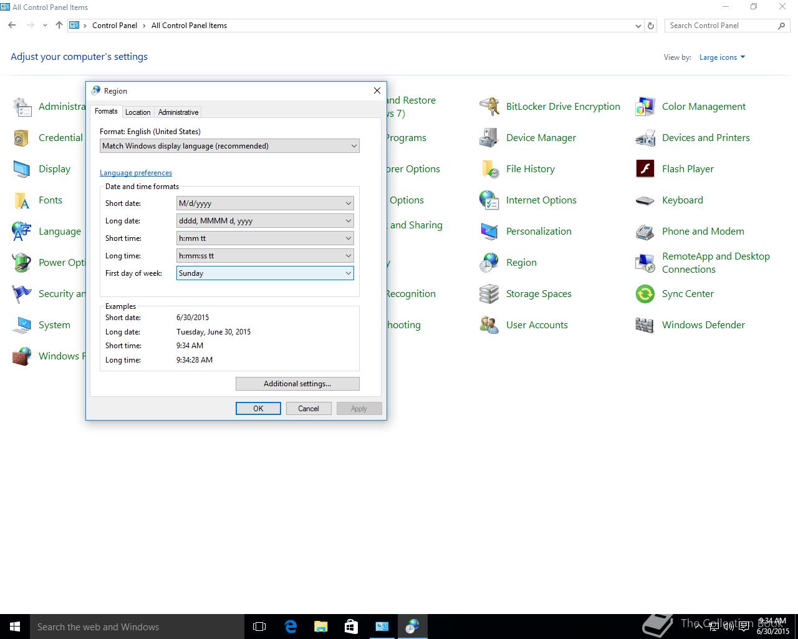Click All Control Panel Items breadcrumb
Image resolution: width=798 pixels, height=639 pixels.
click(189, 26)
